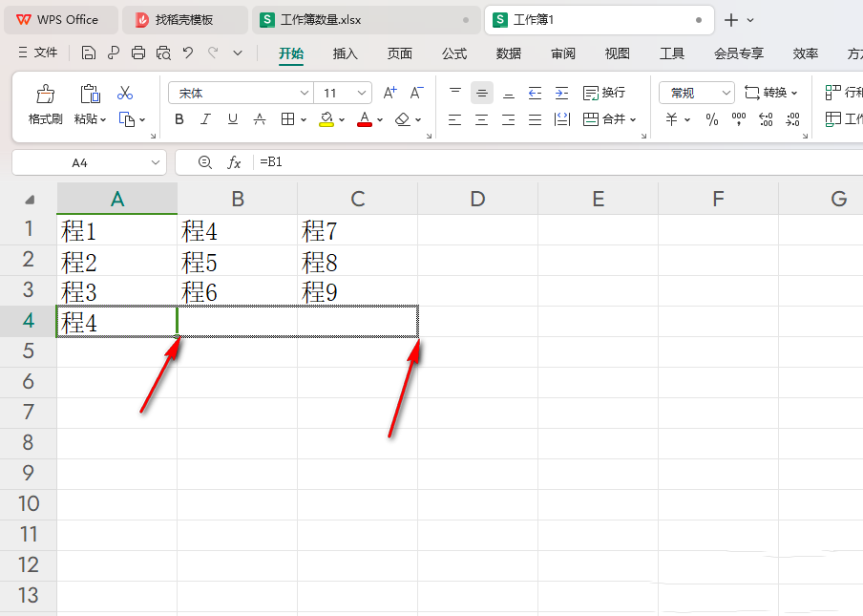Click the eraser Clear icon
This screenshot has width=863, height=616.
pos(403,119)
